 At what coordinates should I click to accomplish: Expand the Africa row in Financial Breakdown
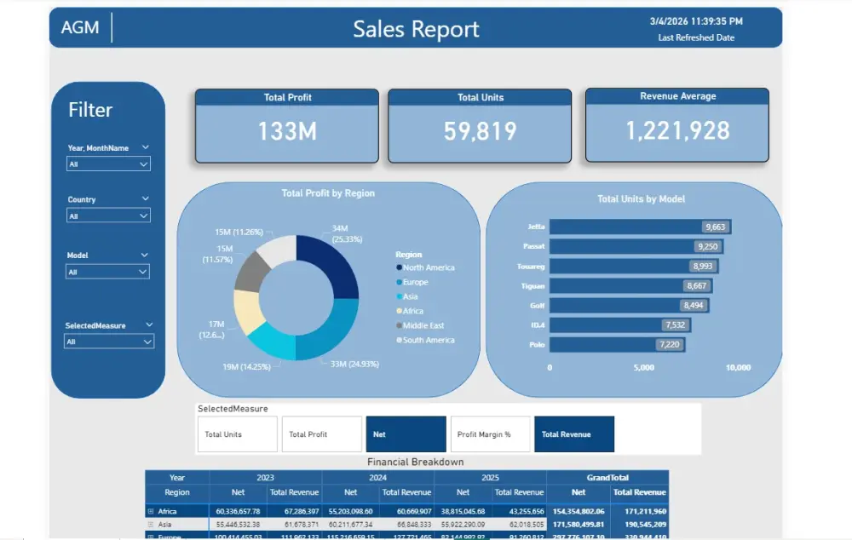pyautogui.click(x=151, y=511)
